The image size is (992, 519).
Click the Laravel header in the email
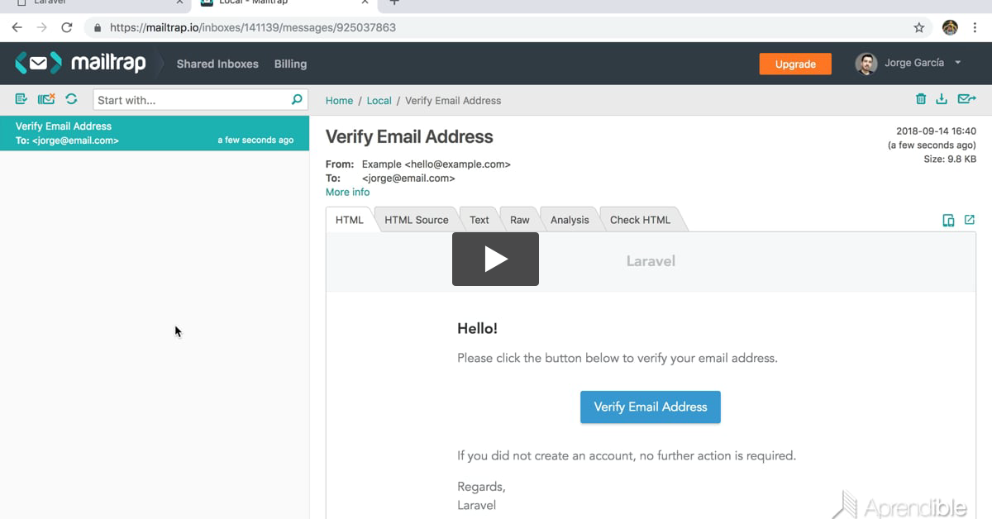(x=651, y=261)
